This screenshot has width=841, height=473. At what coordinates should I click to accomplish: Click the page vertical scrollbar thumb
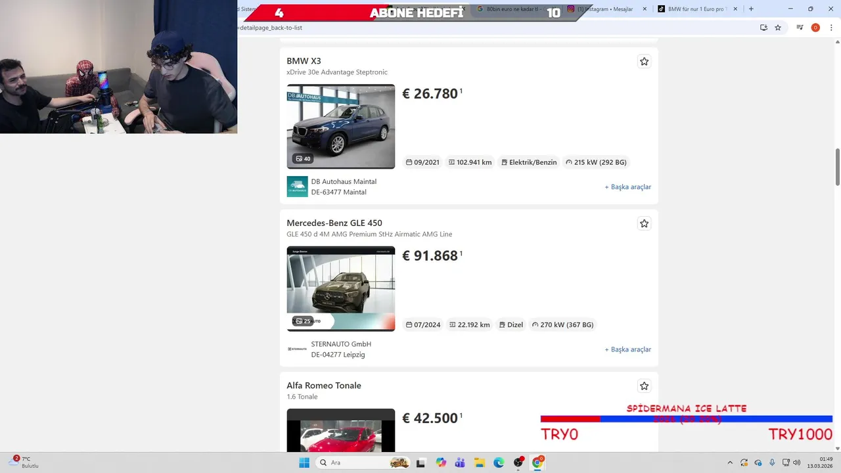[x=838, y=167]
